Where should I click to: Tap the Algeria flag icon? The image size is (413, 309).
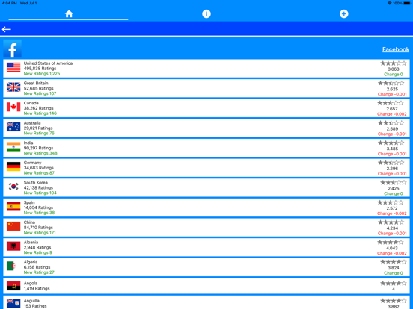tap(13, 266)
